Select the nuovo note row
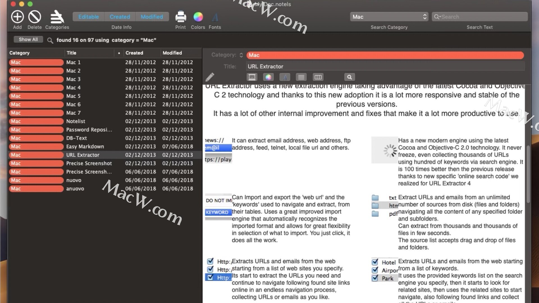Viewport: 539px width, 303px height. click(105, 180)
